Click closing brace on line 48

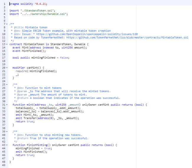(x=10, y=162)
